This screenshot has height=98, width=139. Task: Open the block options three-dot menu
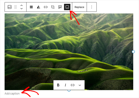91,7
